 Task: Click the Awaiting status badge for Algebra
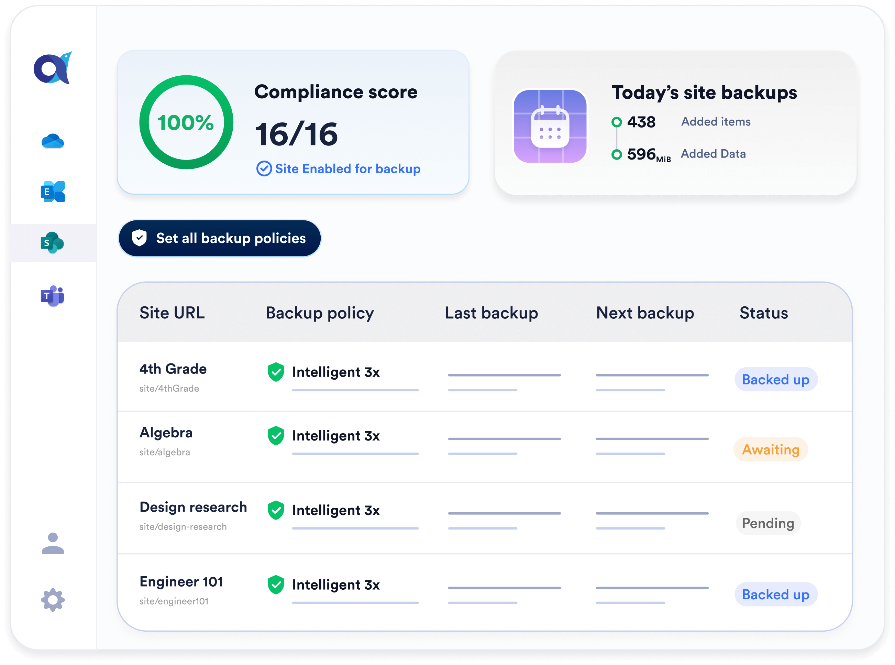770,450
